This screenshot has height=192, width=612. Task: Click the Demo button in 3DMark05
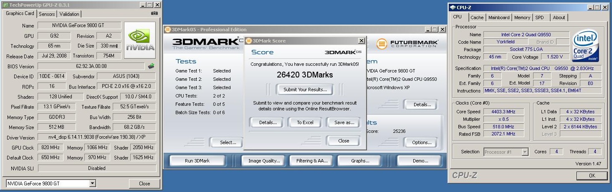(x=419, y=161)
